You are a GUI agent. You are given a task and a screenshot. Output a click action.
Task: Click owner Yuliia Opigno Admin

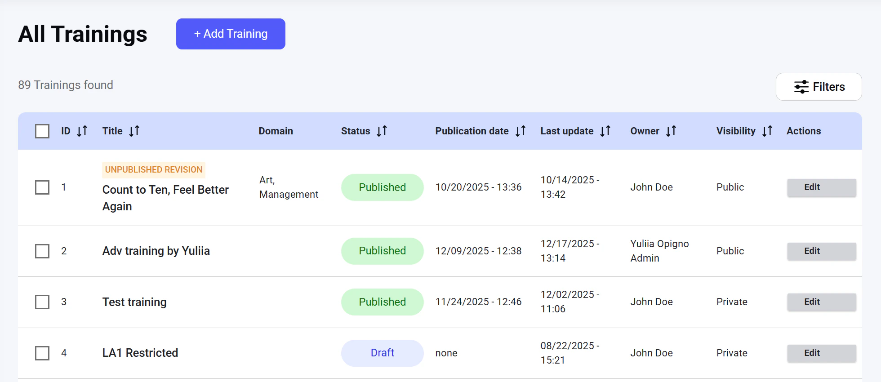pyautogui.click(x=659, y=251)
